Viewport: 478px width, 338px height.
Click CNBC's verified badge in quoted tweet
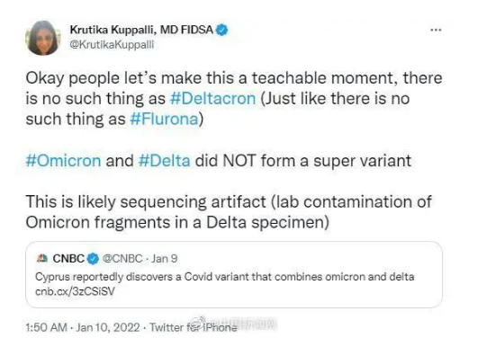click(x=93, y=259)
